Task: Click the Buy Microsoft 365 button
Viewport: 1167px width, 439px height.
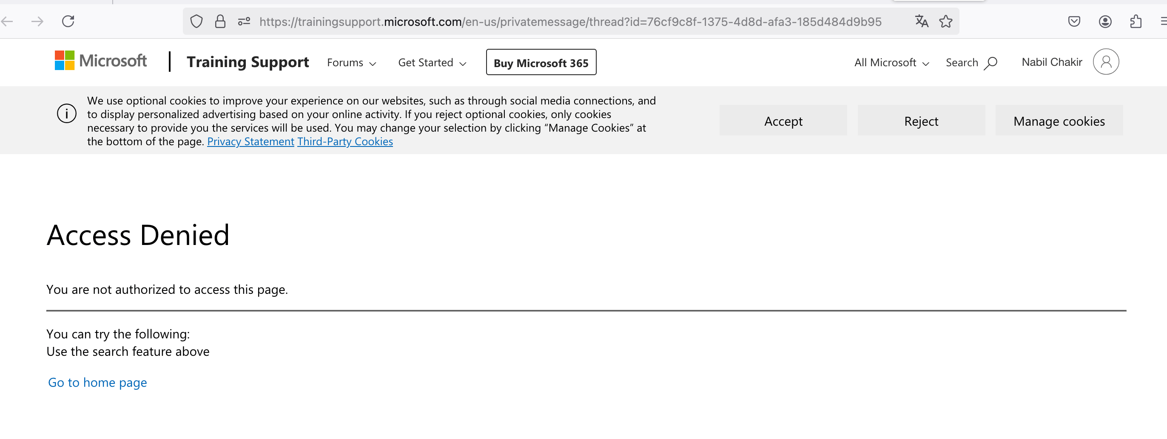Action: (x=541, y=62)
